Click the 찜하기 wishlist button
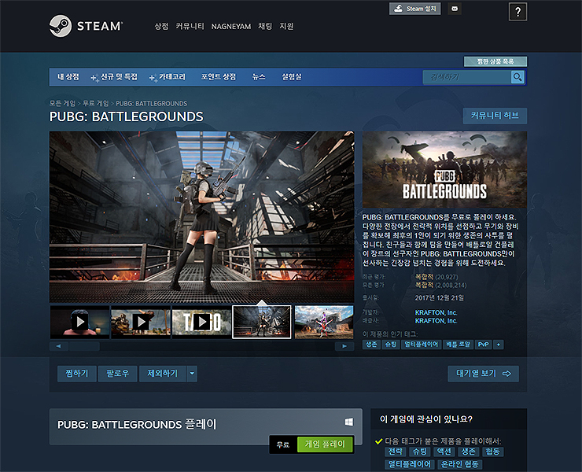 coord(77,374)
